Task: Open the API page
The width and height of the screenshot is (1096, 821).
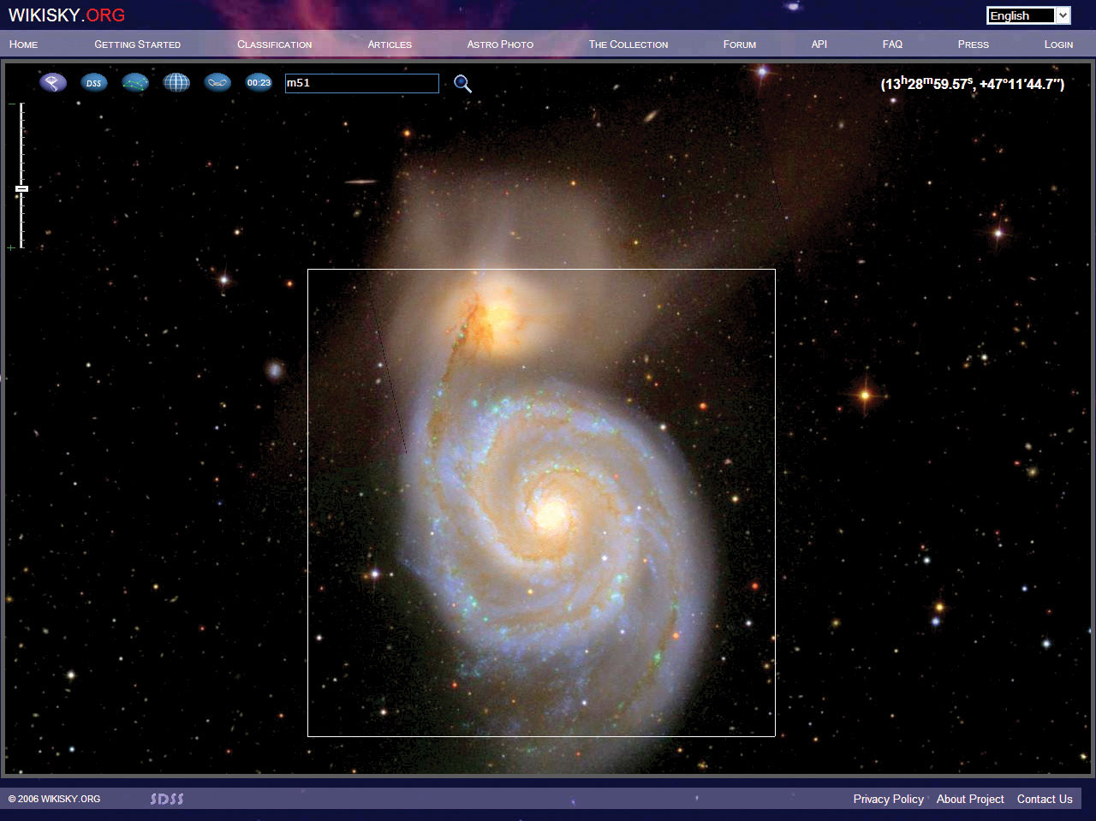Action: pos(819,44)
